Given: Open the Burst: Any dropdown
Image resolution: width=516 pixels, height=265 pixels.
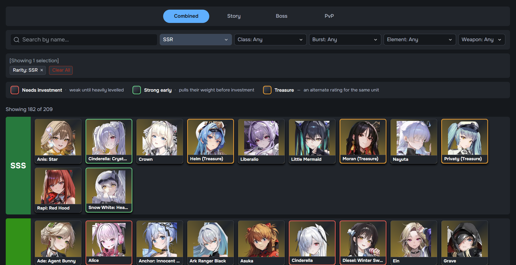Looking at the screenshot, I should click(x=345, y=40).
